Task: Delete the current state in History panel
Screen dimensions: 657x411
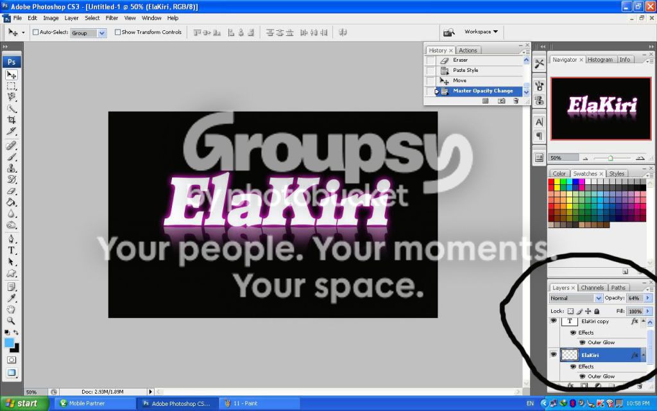Action: tap(516, 101)
